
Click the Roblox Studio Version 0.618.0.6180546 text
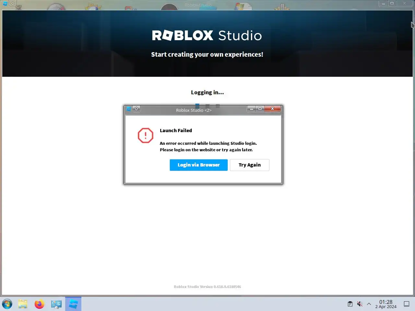tap(207, 287)
